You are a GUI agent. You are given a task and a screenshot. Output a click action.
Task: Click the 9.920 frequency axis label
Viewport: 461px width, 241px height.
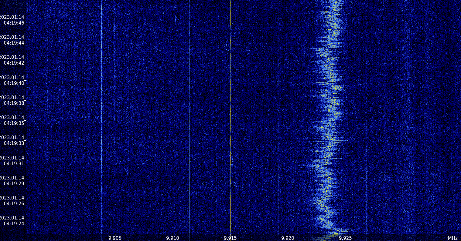288,238
